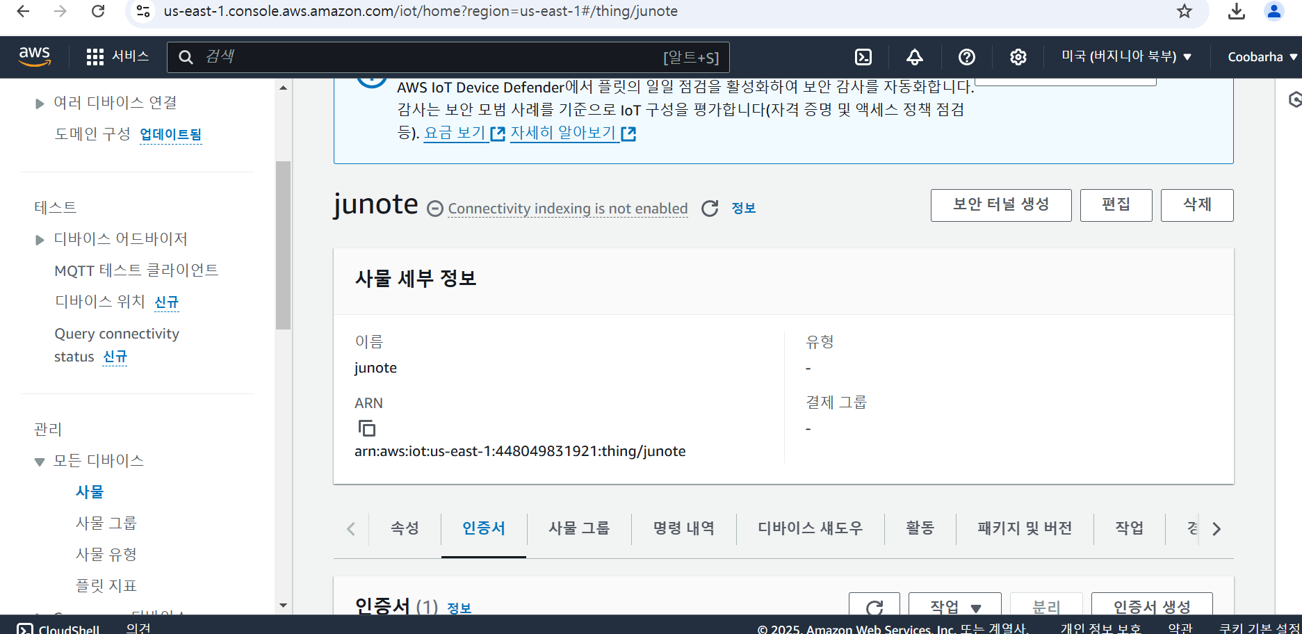This screenshot has height=634, width=1302.
Task: Open 플릿 지표 sidebar item
Action: [106, 586]
